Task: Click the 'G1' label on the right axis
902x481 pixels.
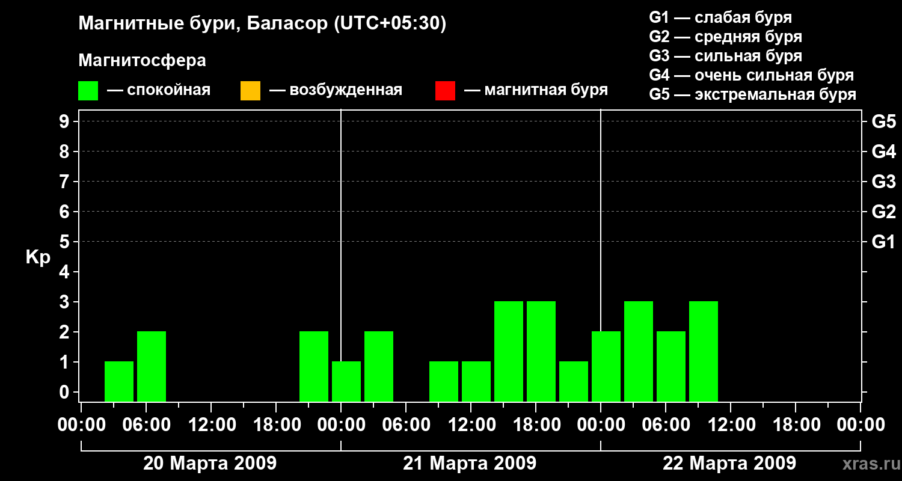Action: [883, 242]
